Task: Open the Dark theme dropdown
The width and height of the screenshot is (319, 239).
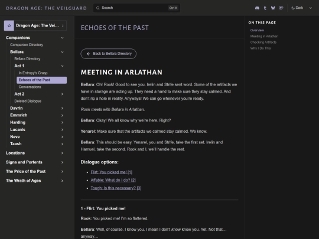Action: click(301, 8)
